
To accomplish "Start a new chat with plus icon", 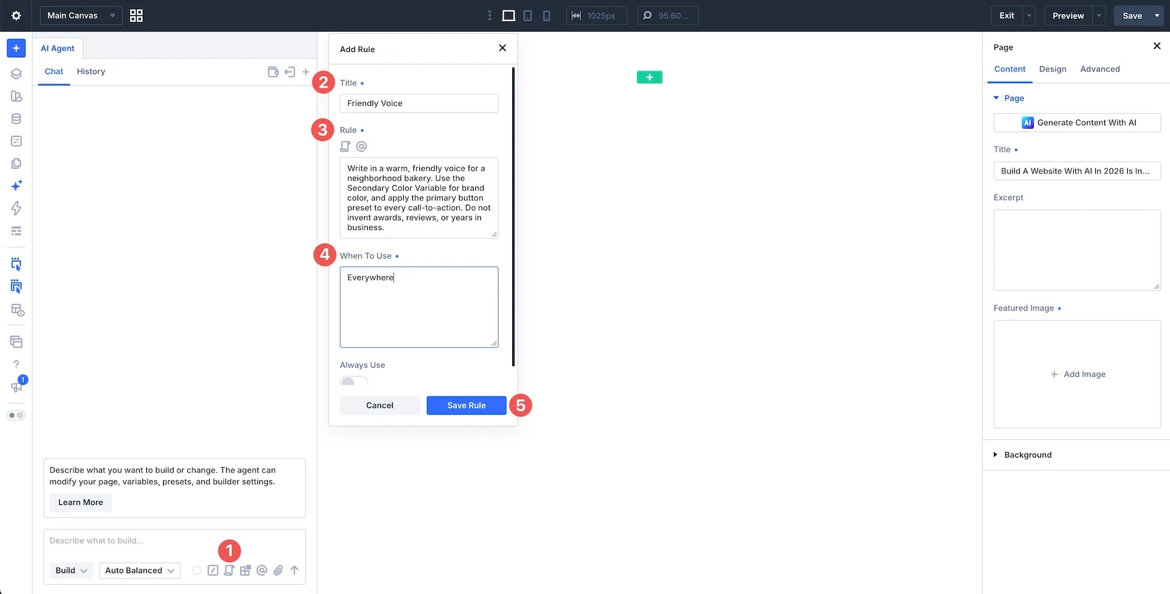I will pos(305,71).
